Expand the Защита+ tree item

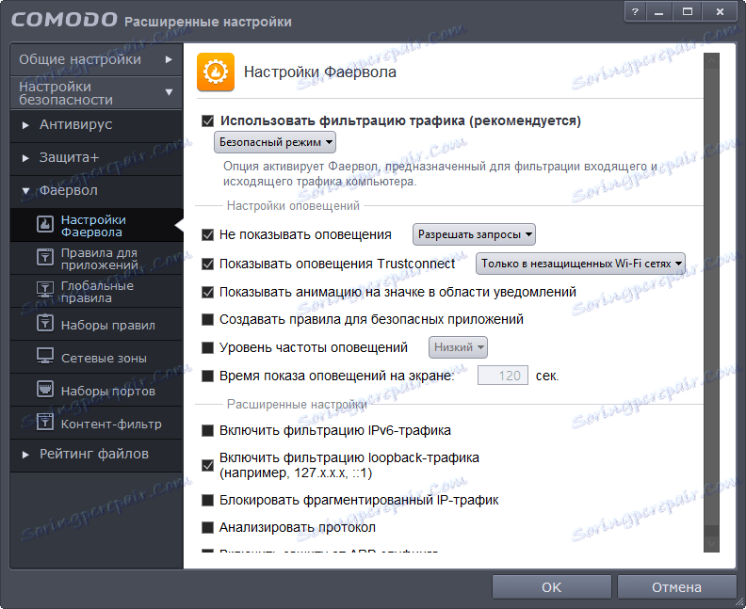(x=96, y=158)
